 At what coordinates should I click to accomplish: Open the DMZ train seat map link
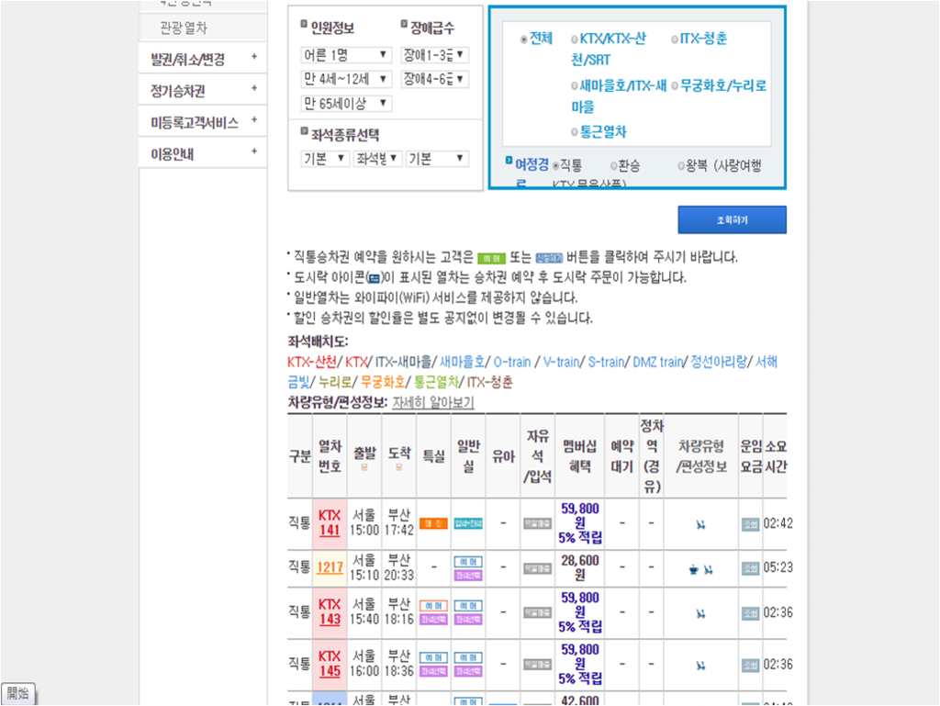coord(657,362)
